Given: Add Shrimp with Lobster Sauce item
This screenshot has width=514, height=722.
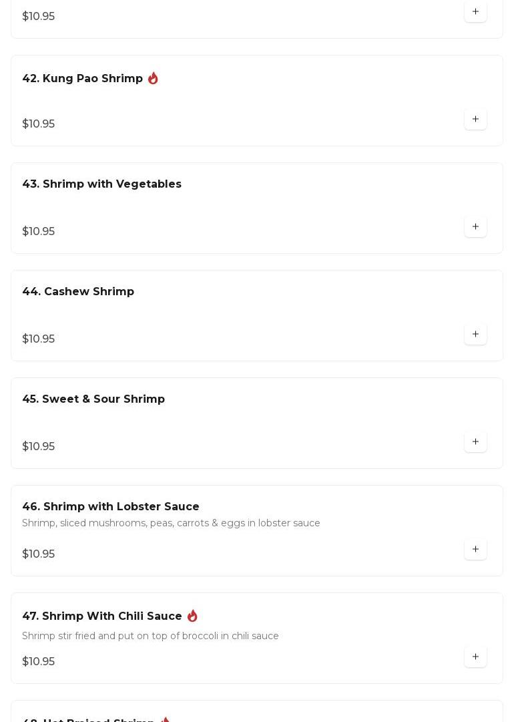Looking at the screenshot, I should tap(475, 550).
